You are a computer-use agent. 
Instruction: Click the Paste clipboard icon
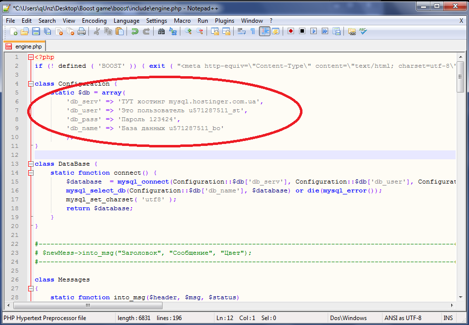119,31
